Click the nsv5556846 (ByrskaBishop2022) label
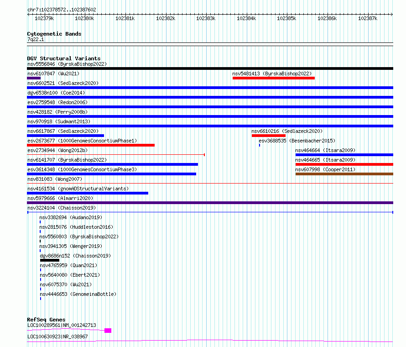Screen dimensions: 406x347 coord(67,64)
